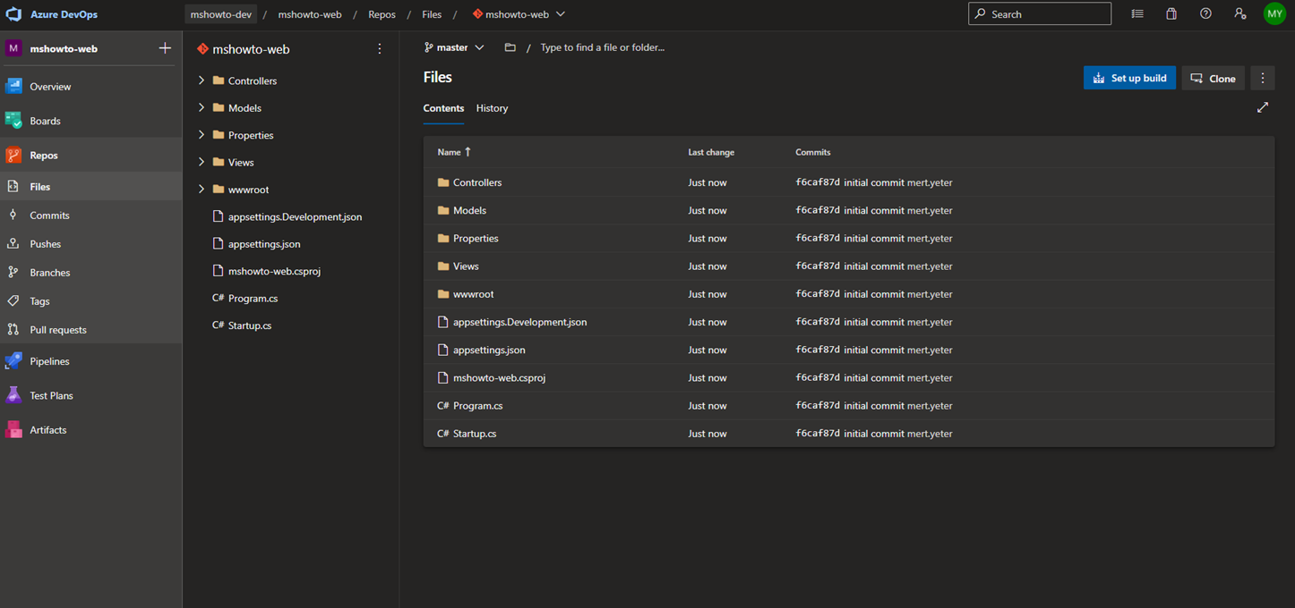Screen dimensions: 1295x608
Task: Click the Search box in the header
Action: pos(1040,14)
